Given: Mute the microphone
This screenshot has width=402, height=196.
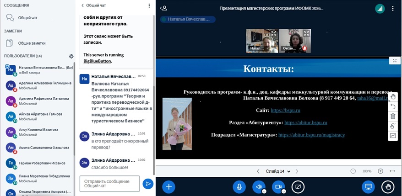Looking at the screenshot, I should tap(239, 186).
